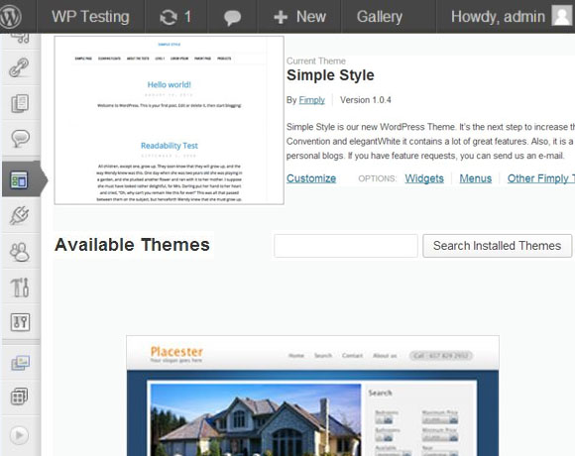575x456 pixels.
Task: Open the Links sidebar menu
Action: pos(20,67)
